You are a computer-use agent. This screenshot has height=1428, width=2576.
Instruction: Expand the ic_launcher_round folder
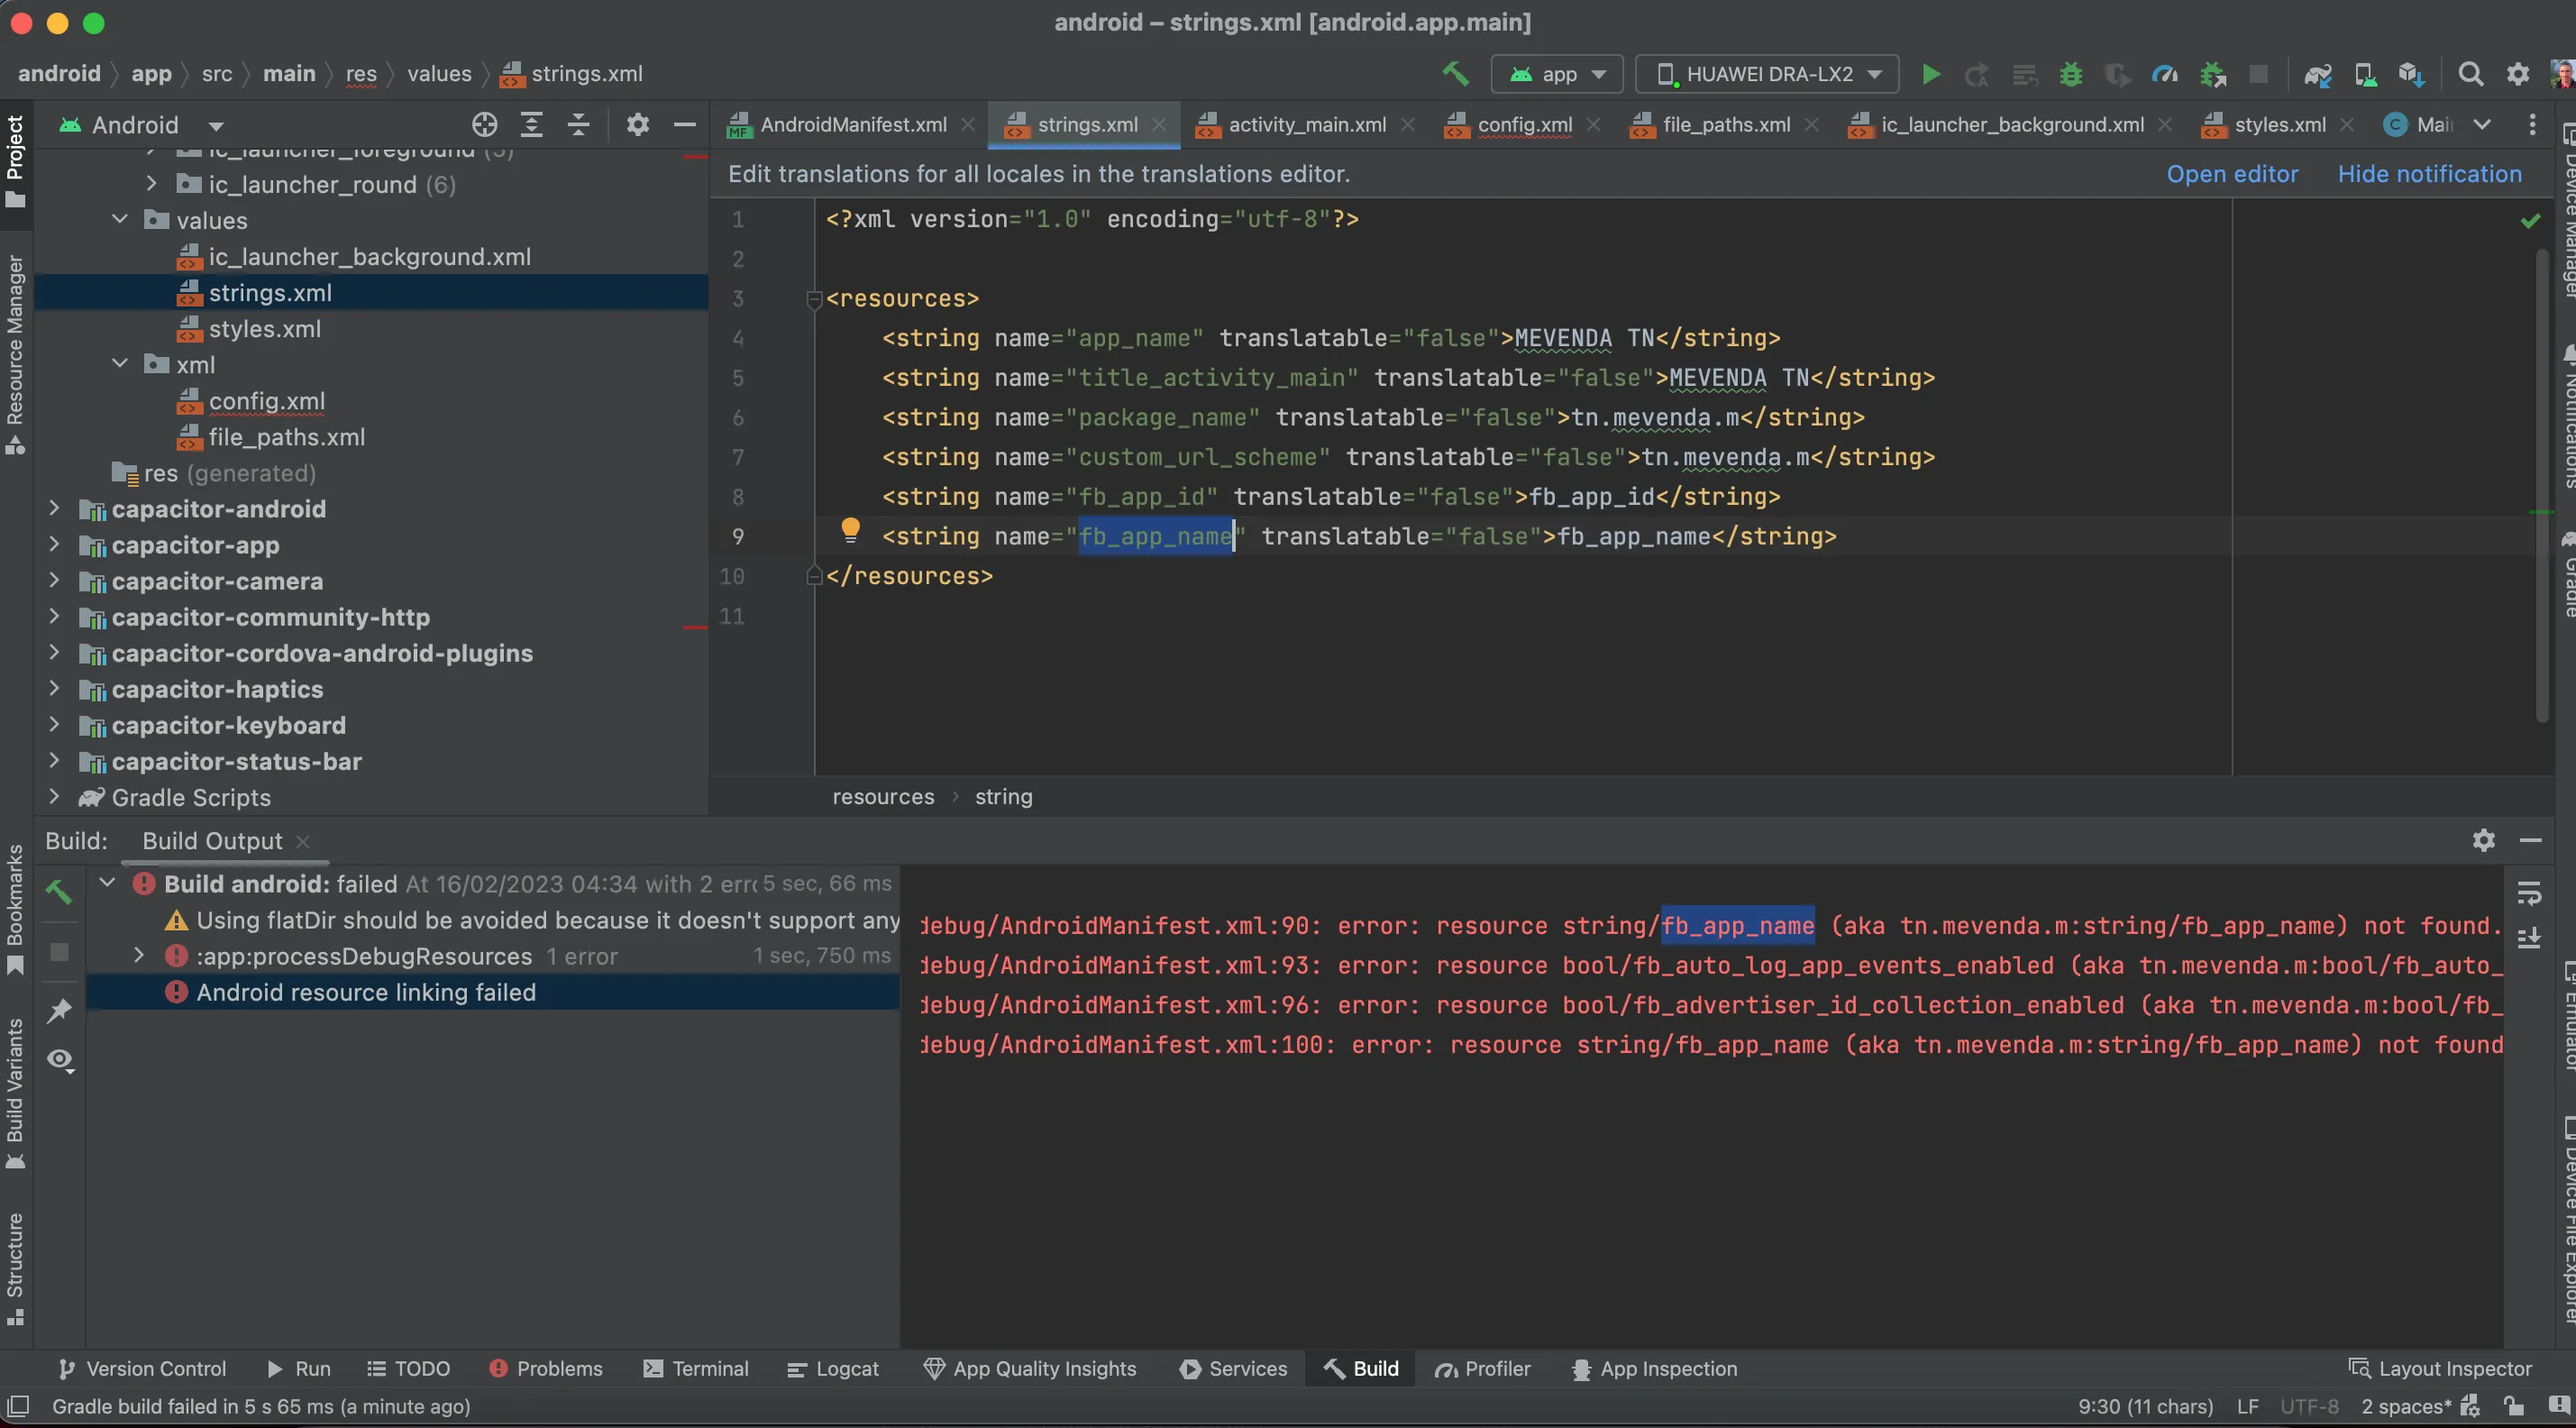coord(151,183)
